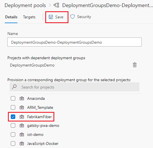The width and height of the screenshot is (153, 148).
Task: Click the gatsby-pwa-demo project name
Action: (x=43, y=126)
